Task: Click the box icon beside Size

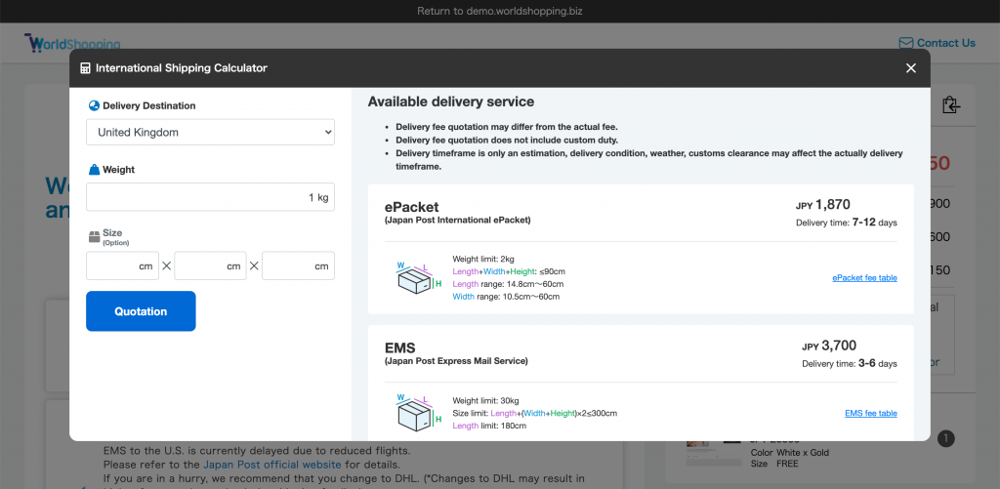Action: (x=94, y=236)
